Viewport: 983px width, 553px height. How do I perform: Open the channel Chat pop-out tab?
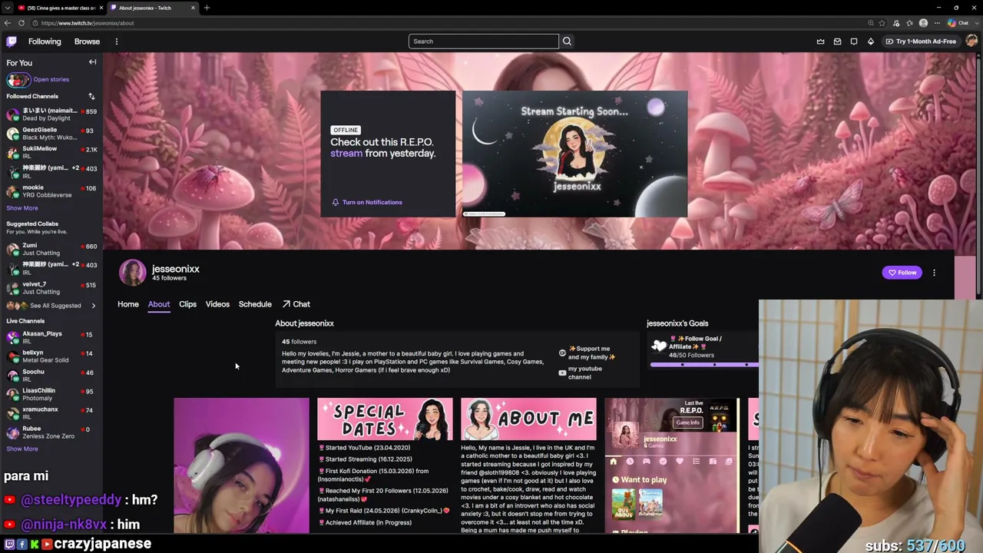[296, 304]
